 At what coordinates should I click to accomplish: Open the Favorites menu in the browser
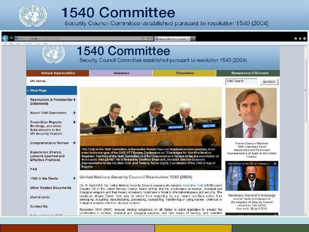pos(27,43)
